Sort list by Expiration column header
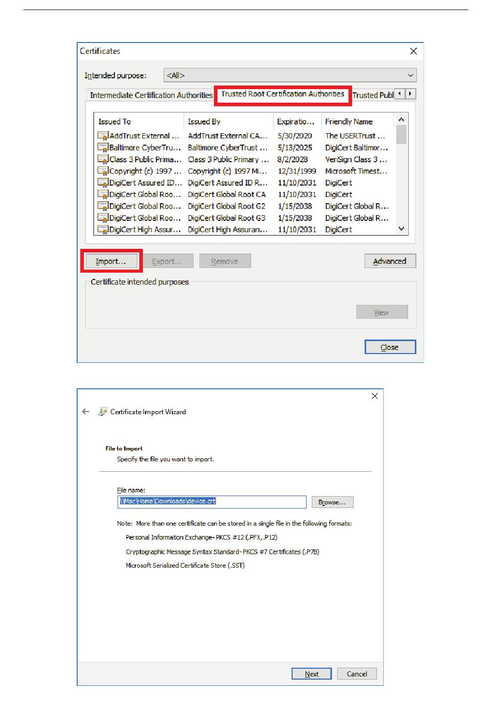Viewport: 492px width, 719px height. click(297, 121)
